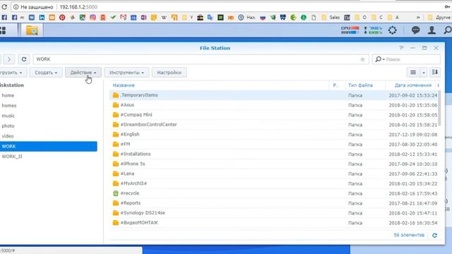Go forward in File Station navigation
The width and height of the screenshot is (452, 254).
tap(9, 59)
